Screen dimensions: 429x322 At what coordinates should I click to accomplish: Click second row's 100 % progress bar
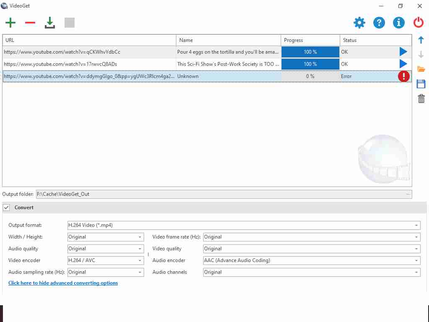pyautogui.click(x=310, y=64)
